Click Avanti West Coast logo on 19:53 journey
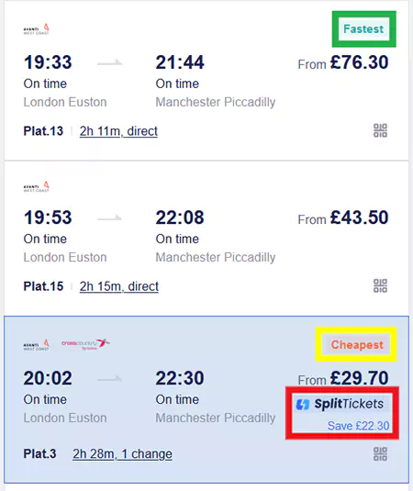Screen dimensions: 413x491 coord(37,186)
